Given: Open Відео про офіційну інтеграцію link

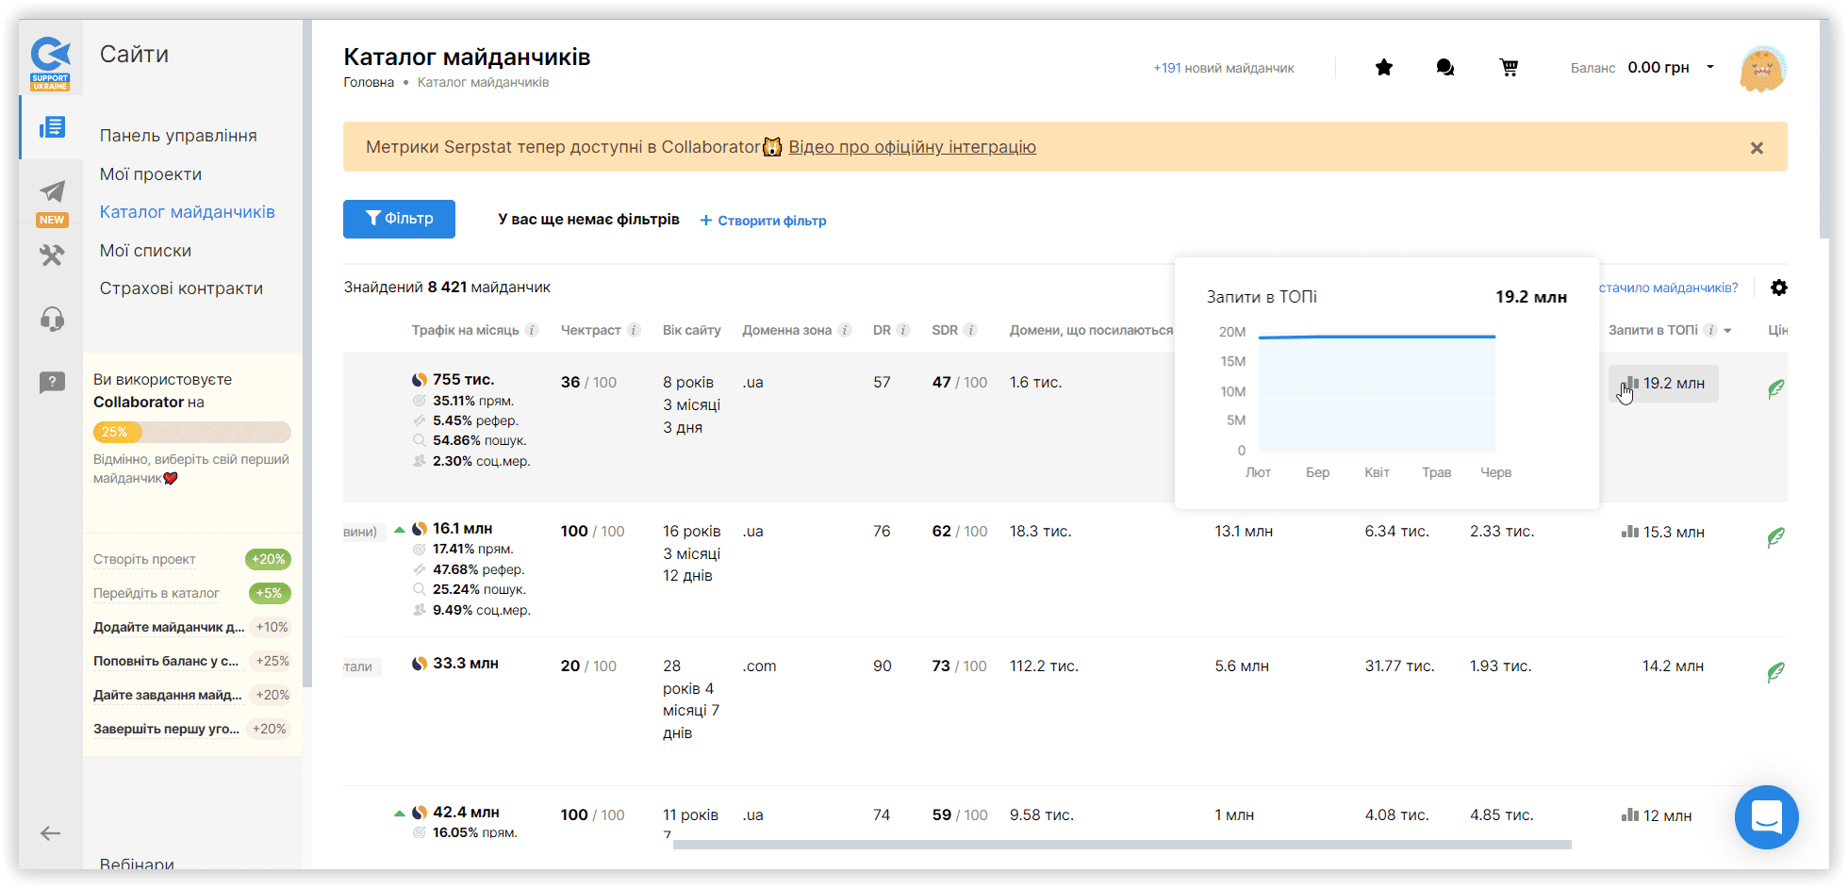Looking at the screenshot, I should [913, 147].
